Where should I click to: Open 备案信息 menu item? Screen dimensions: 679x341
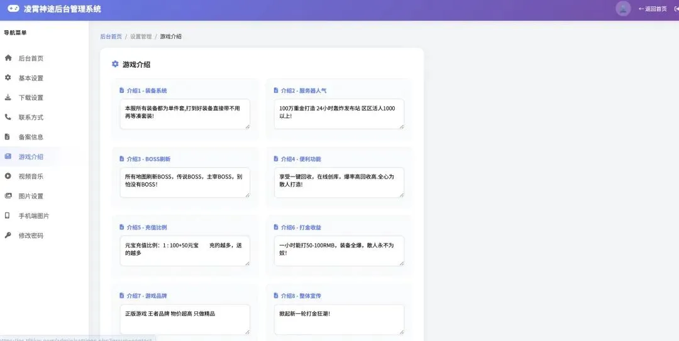click(x=30, y=137)
